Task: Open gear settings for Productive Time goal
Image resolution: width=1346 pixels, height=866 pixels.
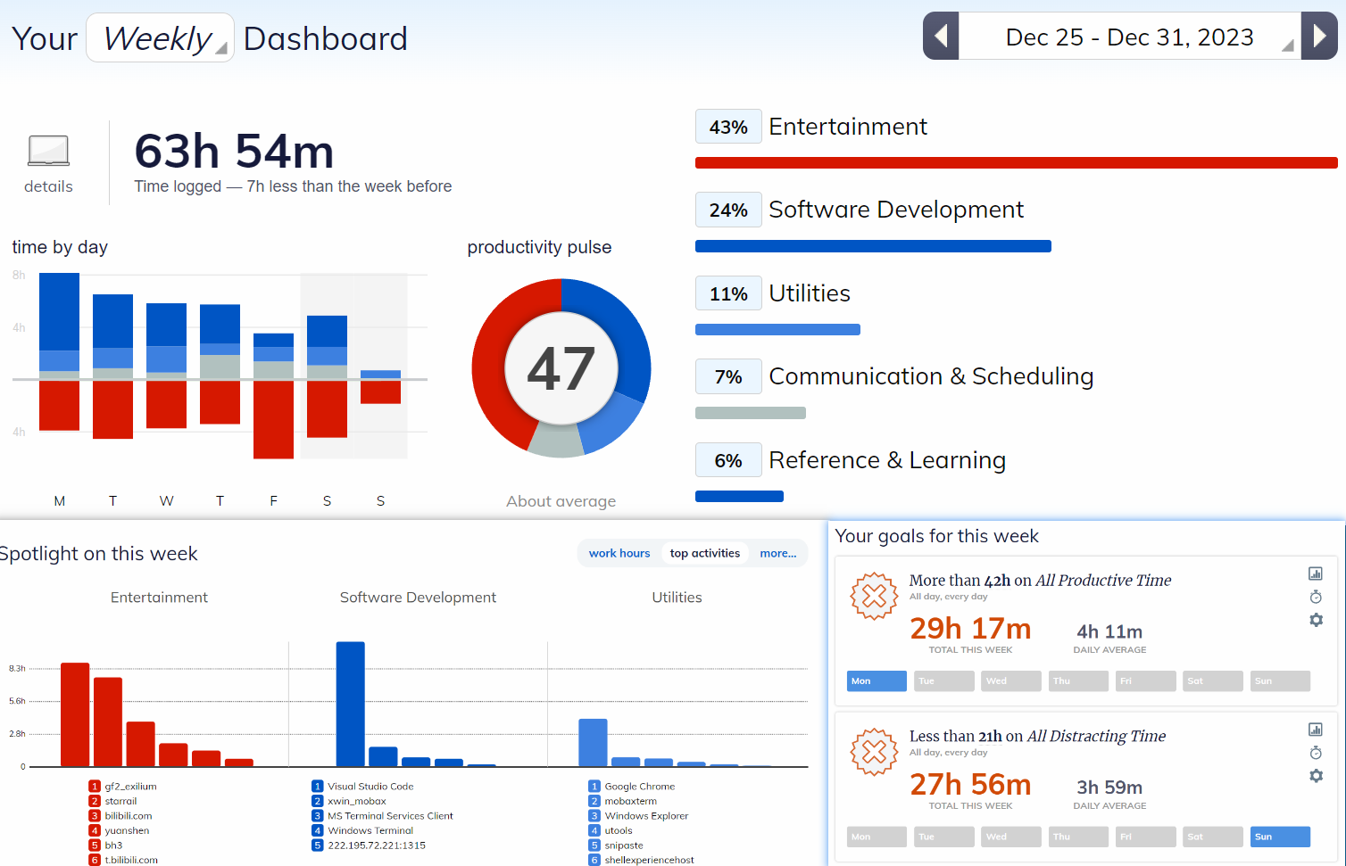Action: coord(1316,620)
